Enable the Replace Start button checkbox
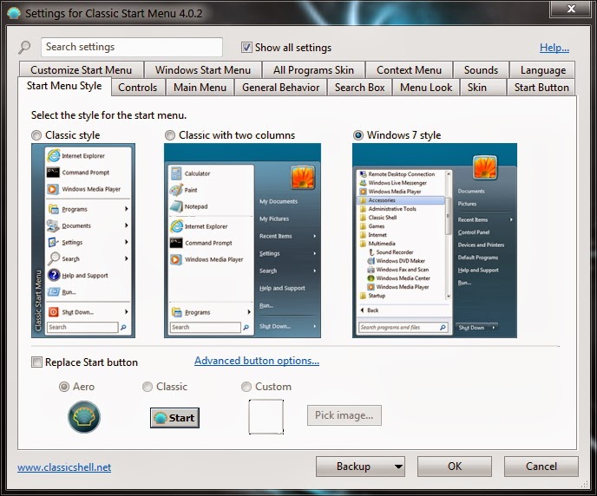 point(36,362)
